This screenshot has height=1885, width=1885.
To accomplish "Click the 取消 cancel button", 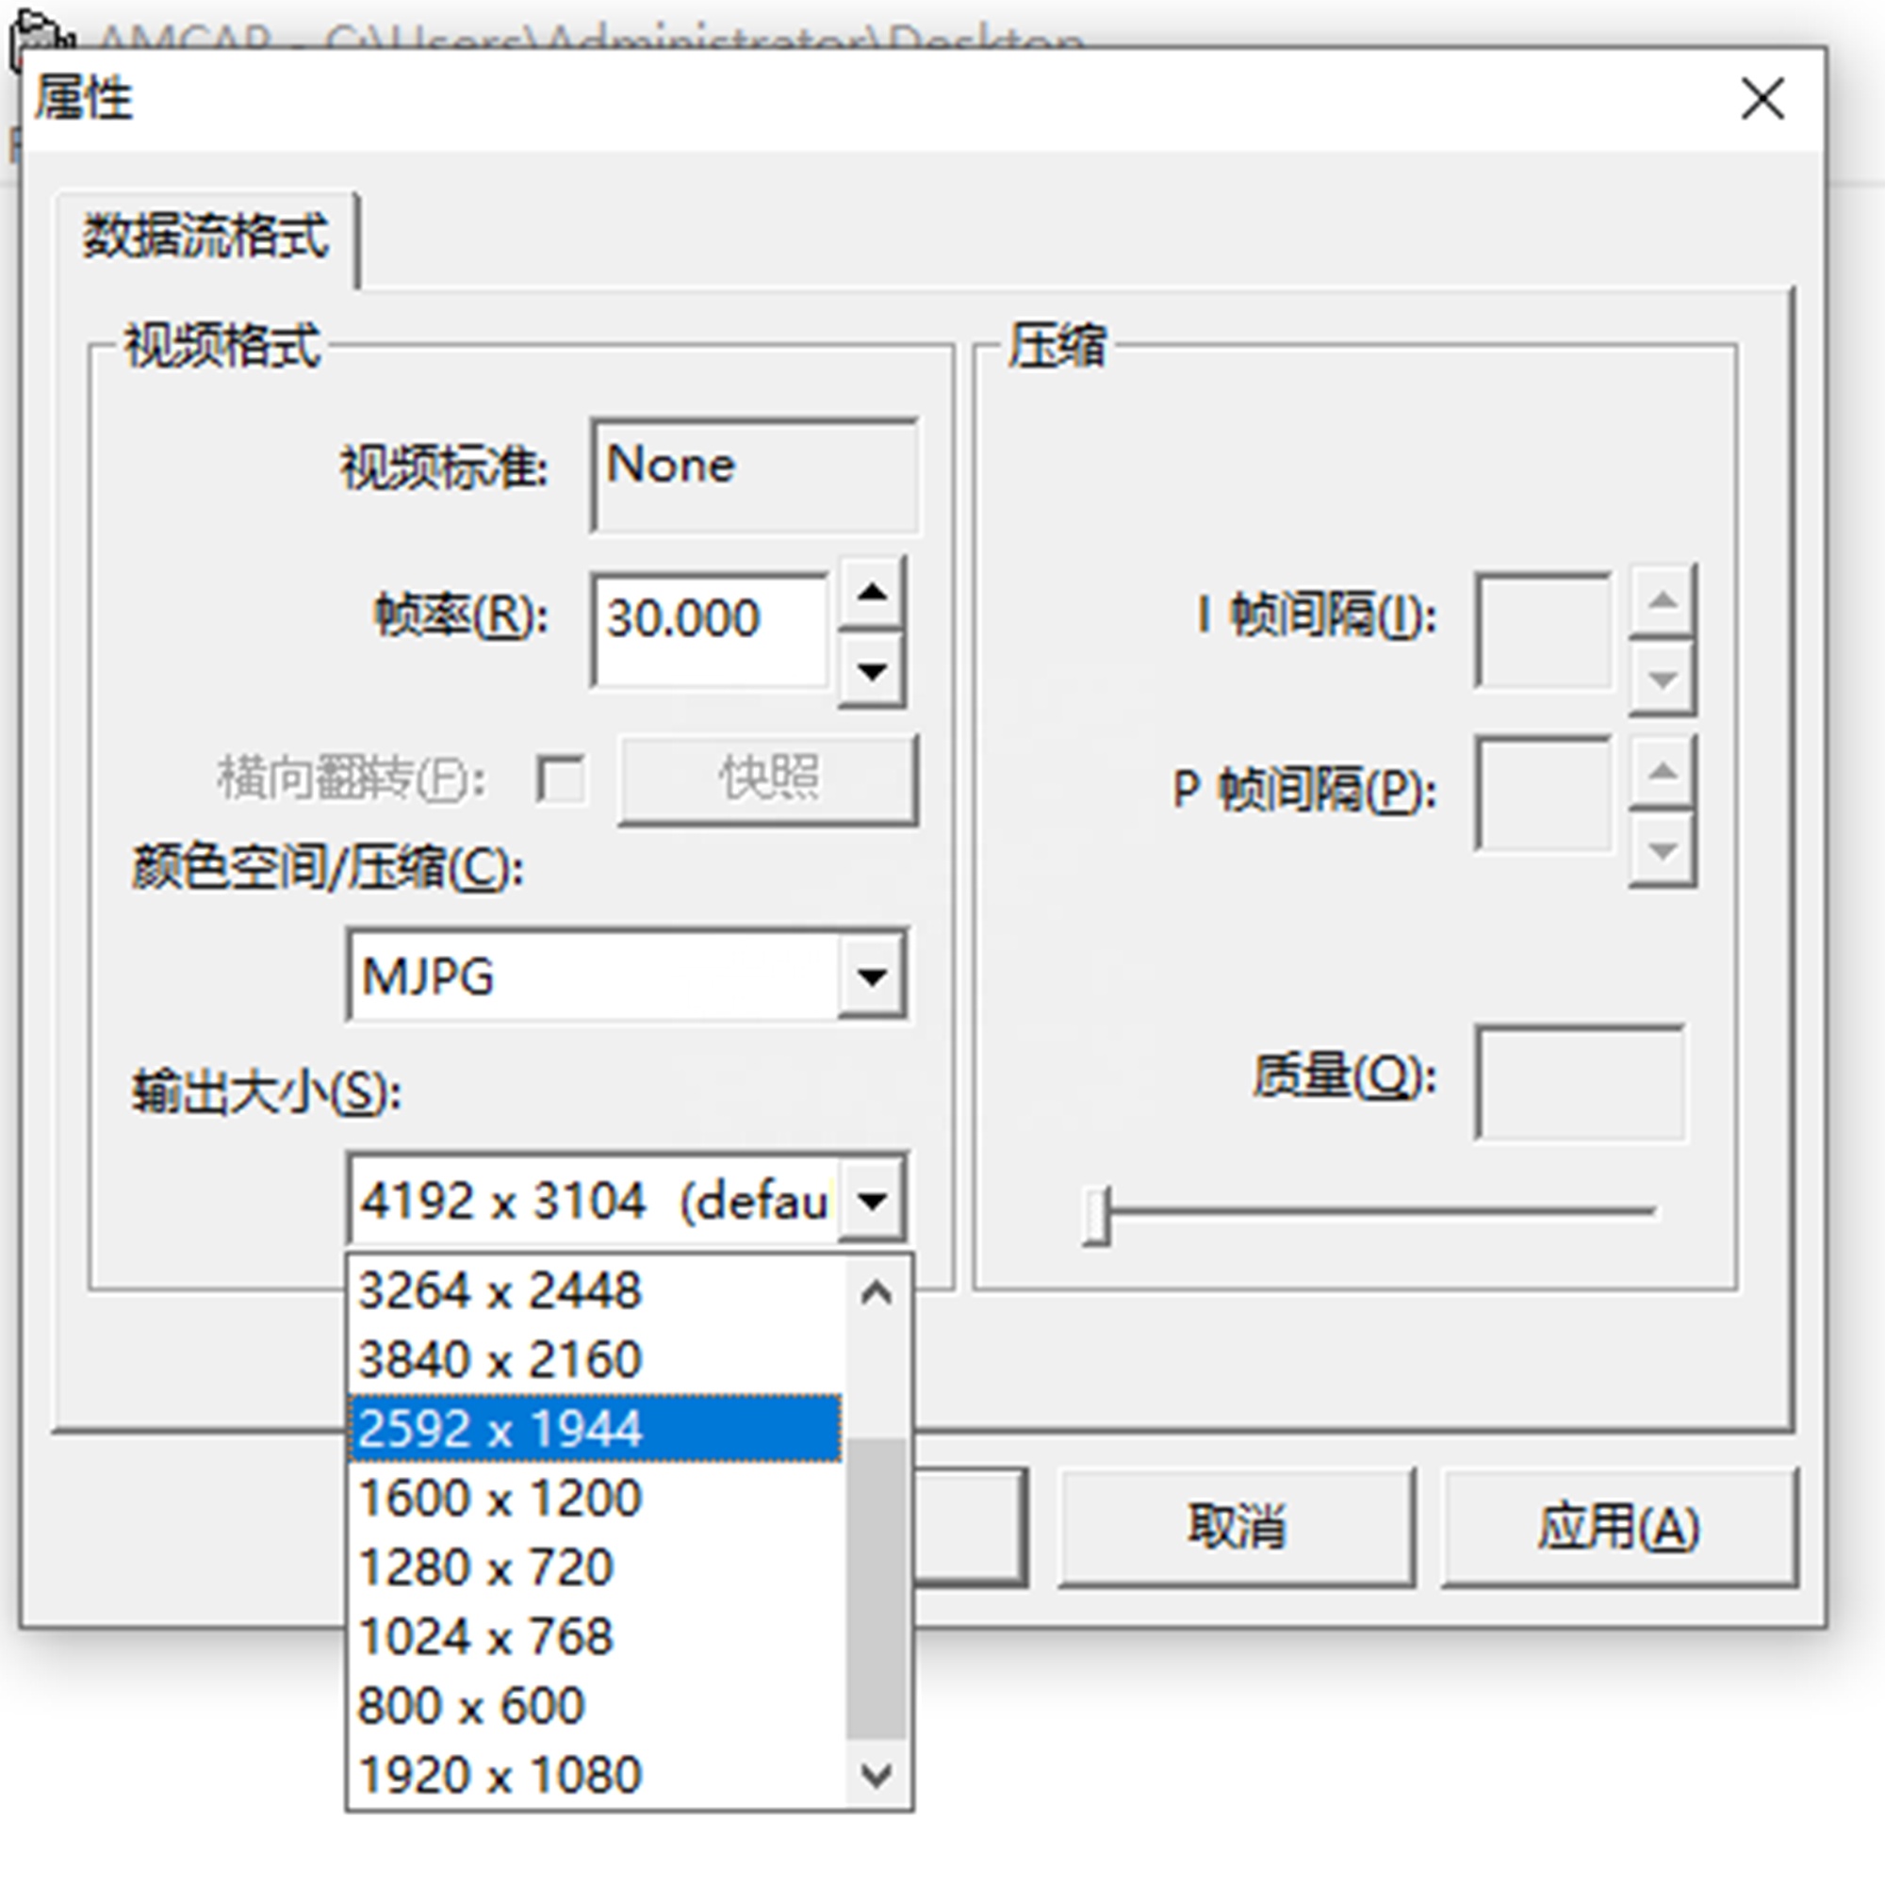I will pos(1237,1527).
